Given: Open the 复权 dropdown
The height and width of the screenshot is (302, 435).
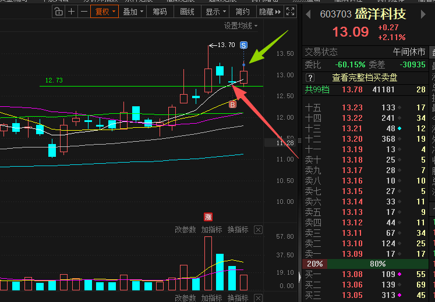Looking at the screenshot, I should click(105, 12).
